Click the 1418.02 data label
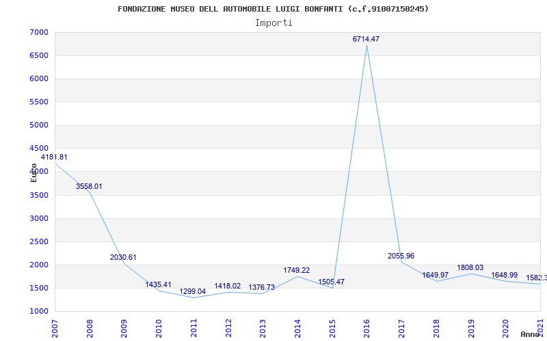547x341 pixels. coord(228,286)
